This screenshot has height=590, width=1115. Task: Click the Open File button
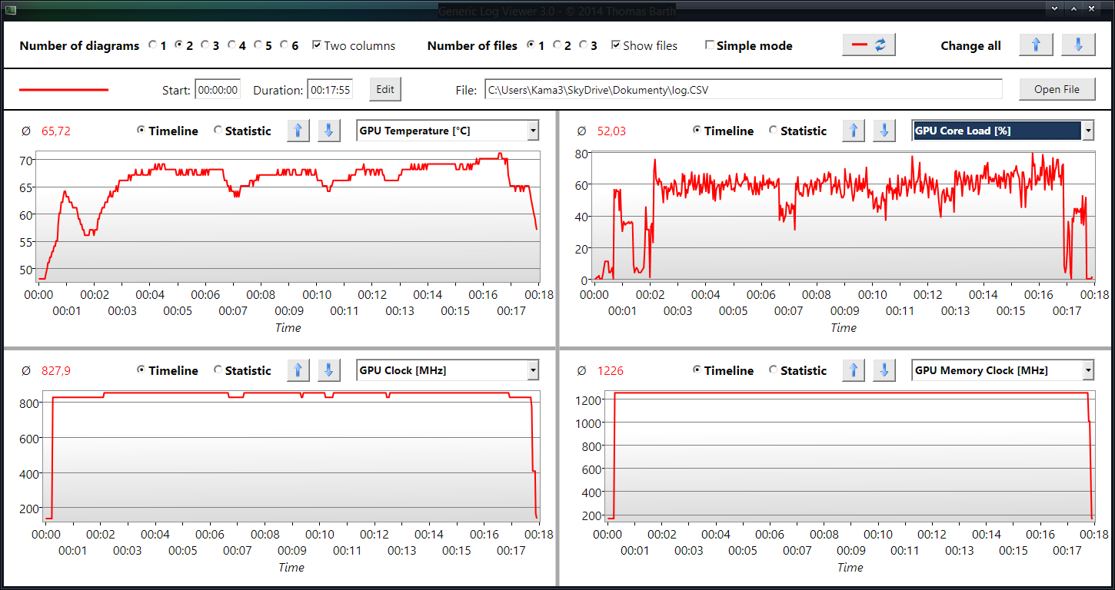[1057, 89]
